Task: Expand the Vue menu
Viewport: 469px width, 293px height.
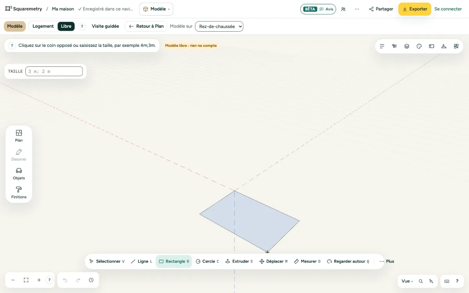Action: pyautogui.click(x=407, y=281)
